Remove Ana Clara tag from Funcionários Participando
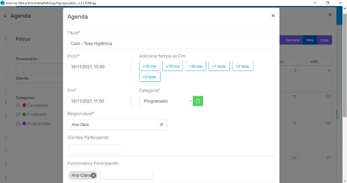The height and width of the screenshot is (183, 347). 93,175
